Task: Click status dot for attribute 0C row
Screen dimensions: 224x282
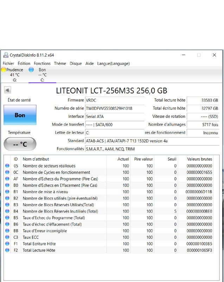Action: (x=7, y=172)
